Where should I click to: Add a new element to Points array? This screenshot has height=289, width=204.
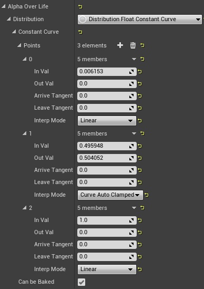(120, 45)
